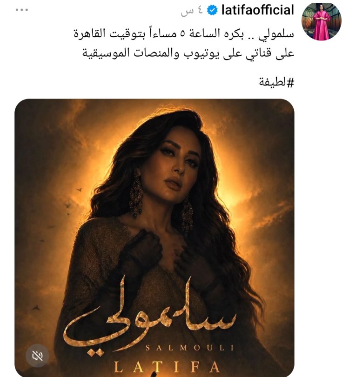Viewport: 349px width, 377px height.
Task: Open the three-dots more options menu
Action: tap(22, 10)
